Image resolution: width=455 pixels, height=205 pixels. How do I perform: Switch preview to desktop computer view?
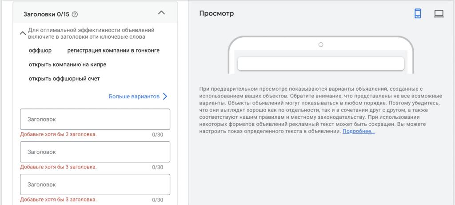(439, 14)
